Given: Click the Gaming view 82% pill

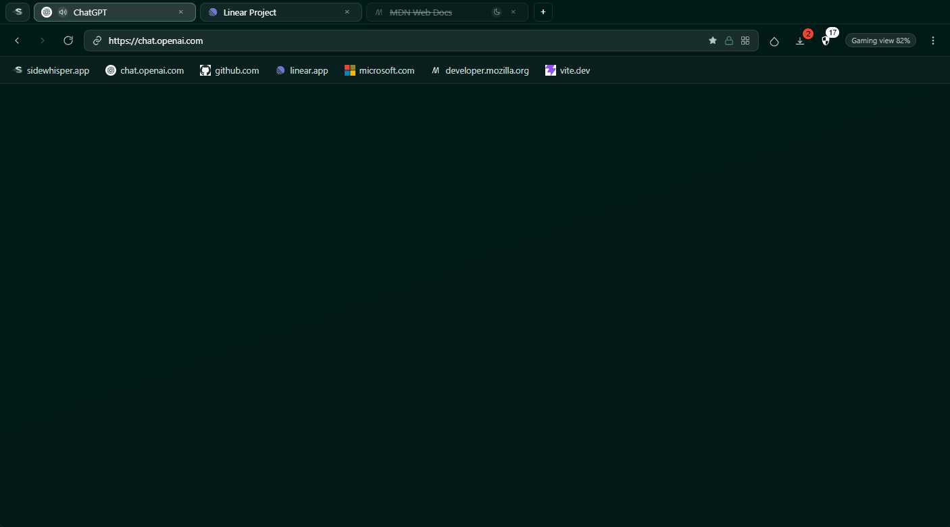Looking at the screenshot, I should [880, 41].
